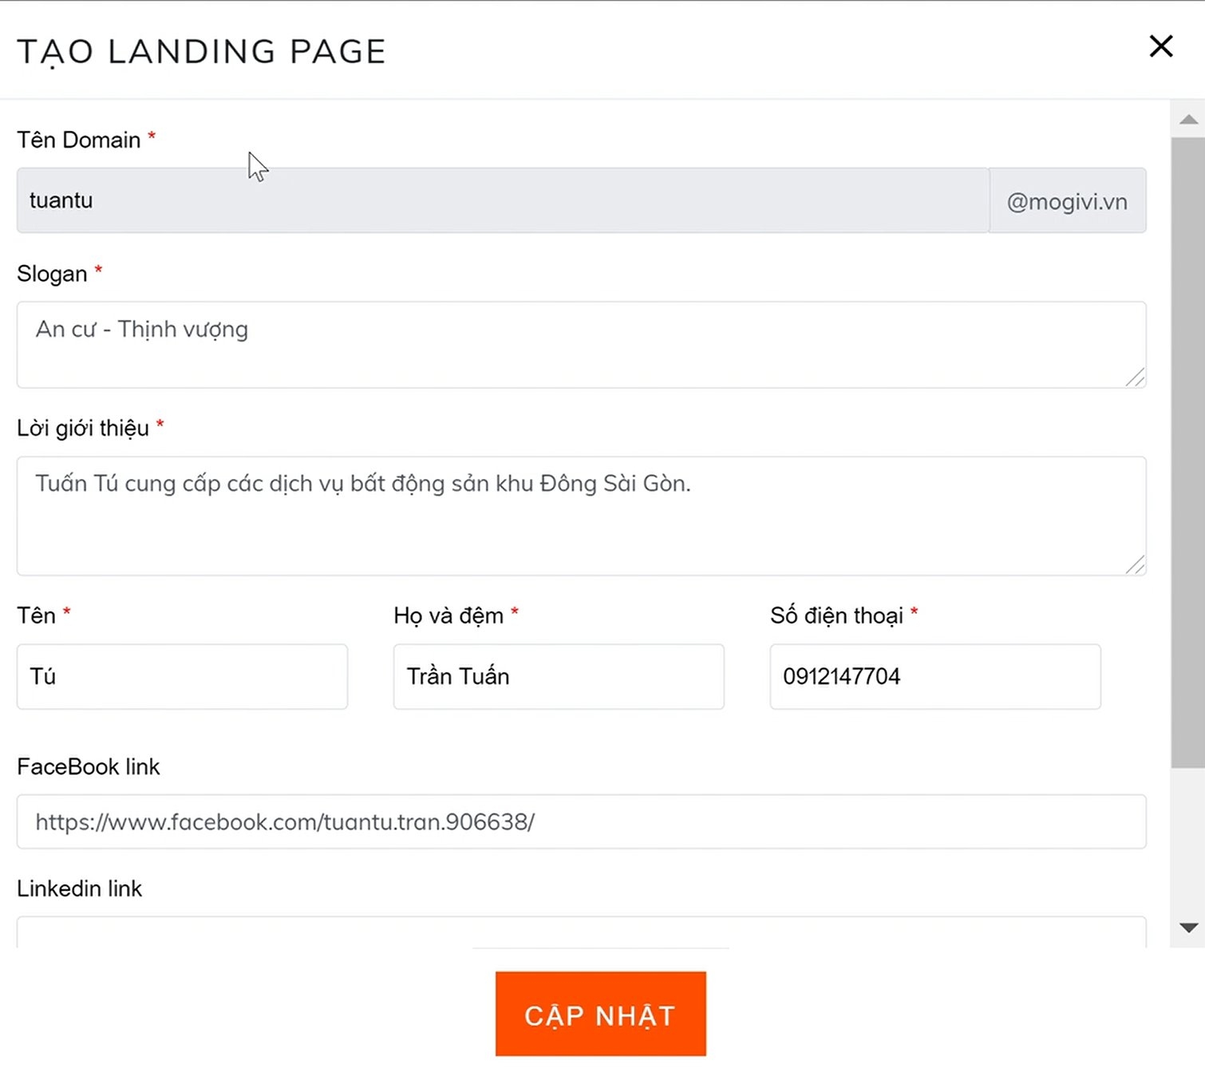Click the Linkedin link input field

click(x=581, y=932)
